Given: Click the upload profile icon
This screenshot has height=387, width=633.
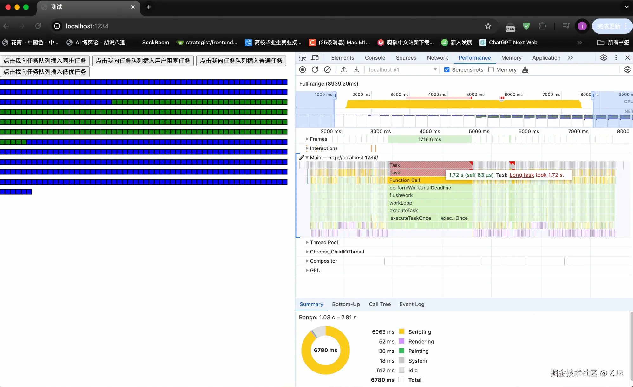Looking at the screenshot, I should click(x=344, y=70).
